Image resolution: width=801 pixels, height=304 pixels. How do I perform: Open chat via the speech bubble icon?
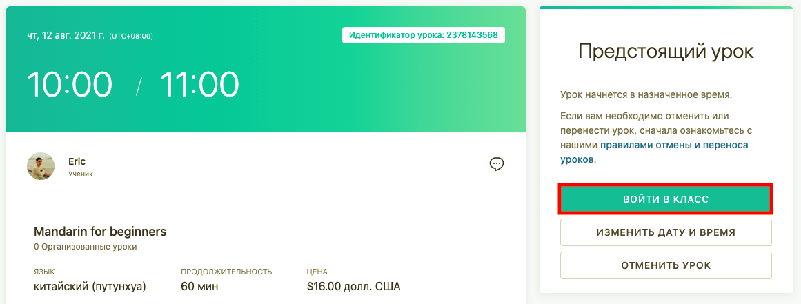(497, 164)
